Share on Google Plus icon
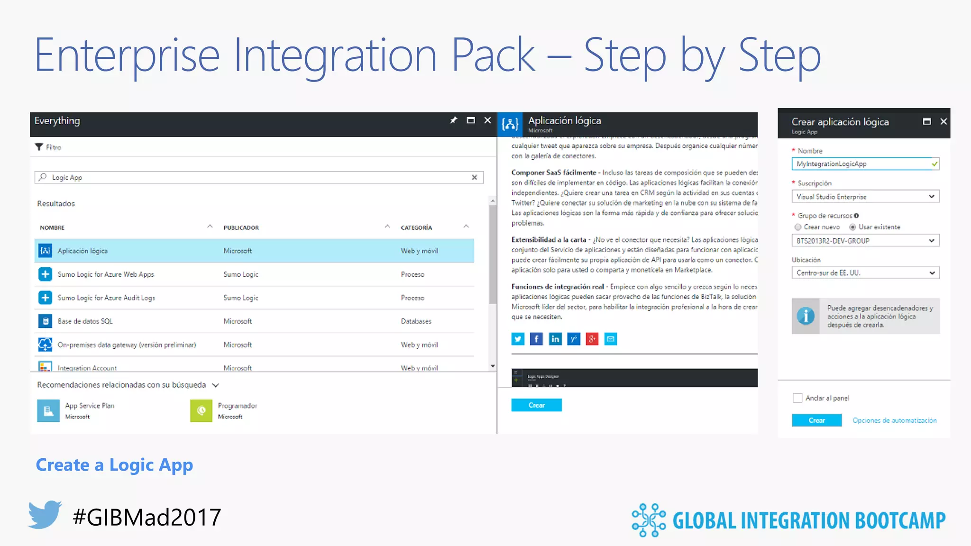The height and width of the screenshot is (546, 971). 592,339
